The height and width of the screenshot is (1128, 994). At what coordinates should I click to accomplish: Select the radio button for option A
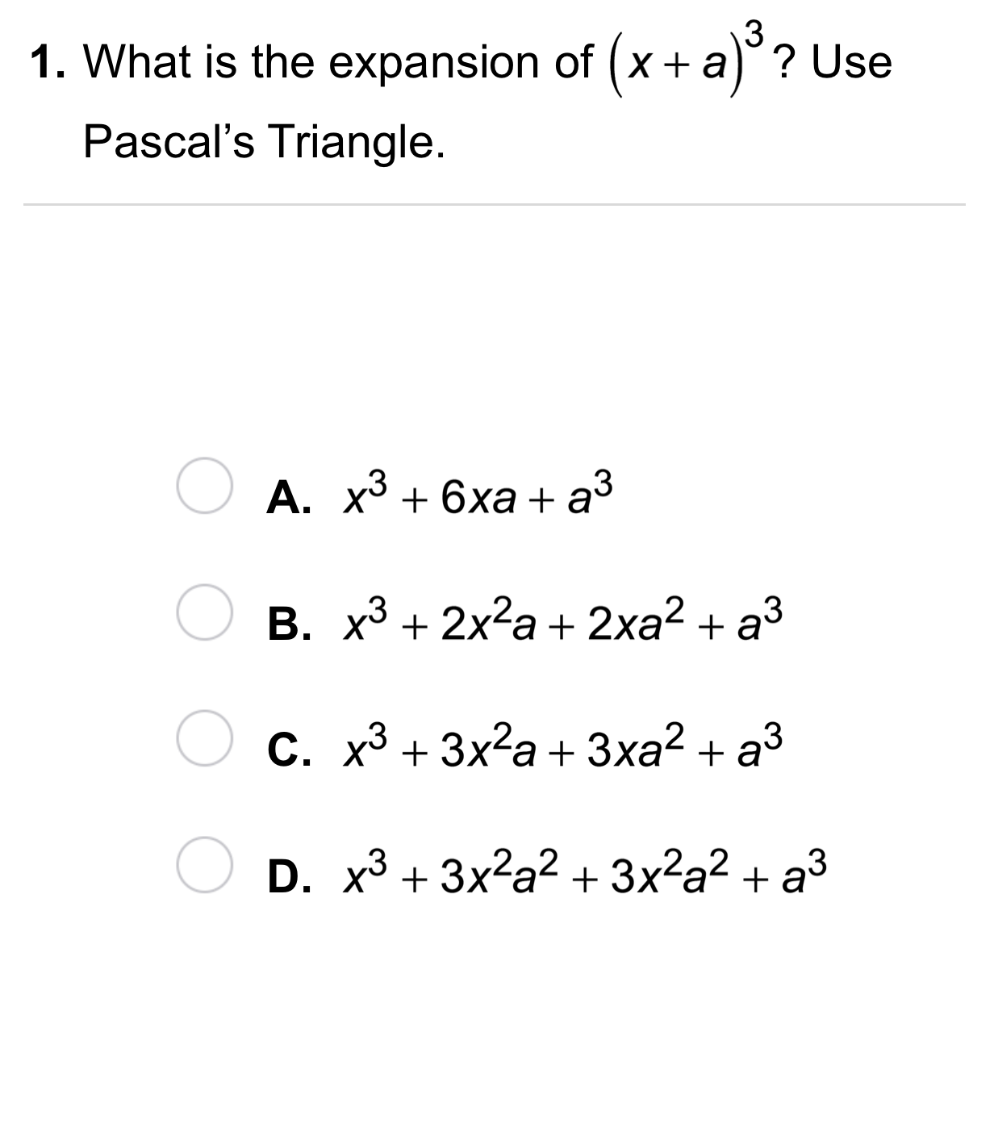tap(204, 487)
